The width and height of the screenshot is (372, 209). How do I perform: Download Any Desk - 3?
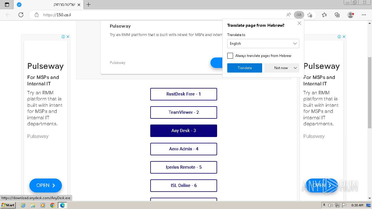click(184, 131)
